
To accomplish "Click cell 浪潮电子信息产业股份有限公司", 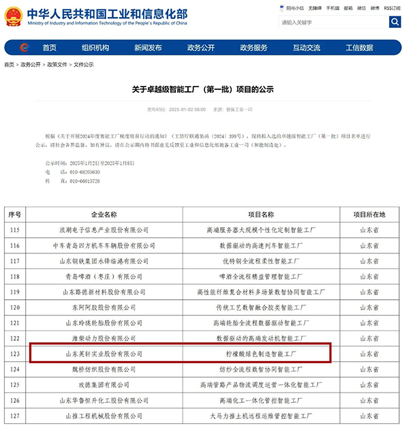I will (104, 230).
